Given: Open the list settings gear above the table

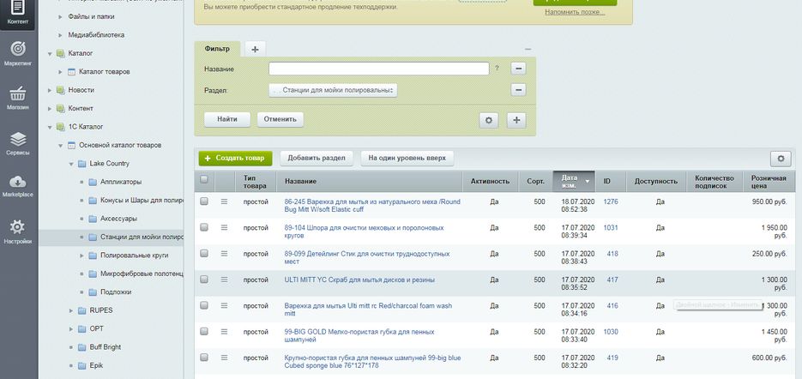Looking at the screenshot, I should coord(781,159).
